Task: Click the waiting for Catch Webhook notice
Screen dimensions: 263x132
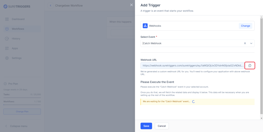Action: pos(198,102)
